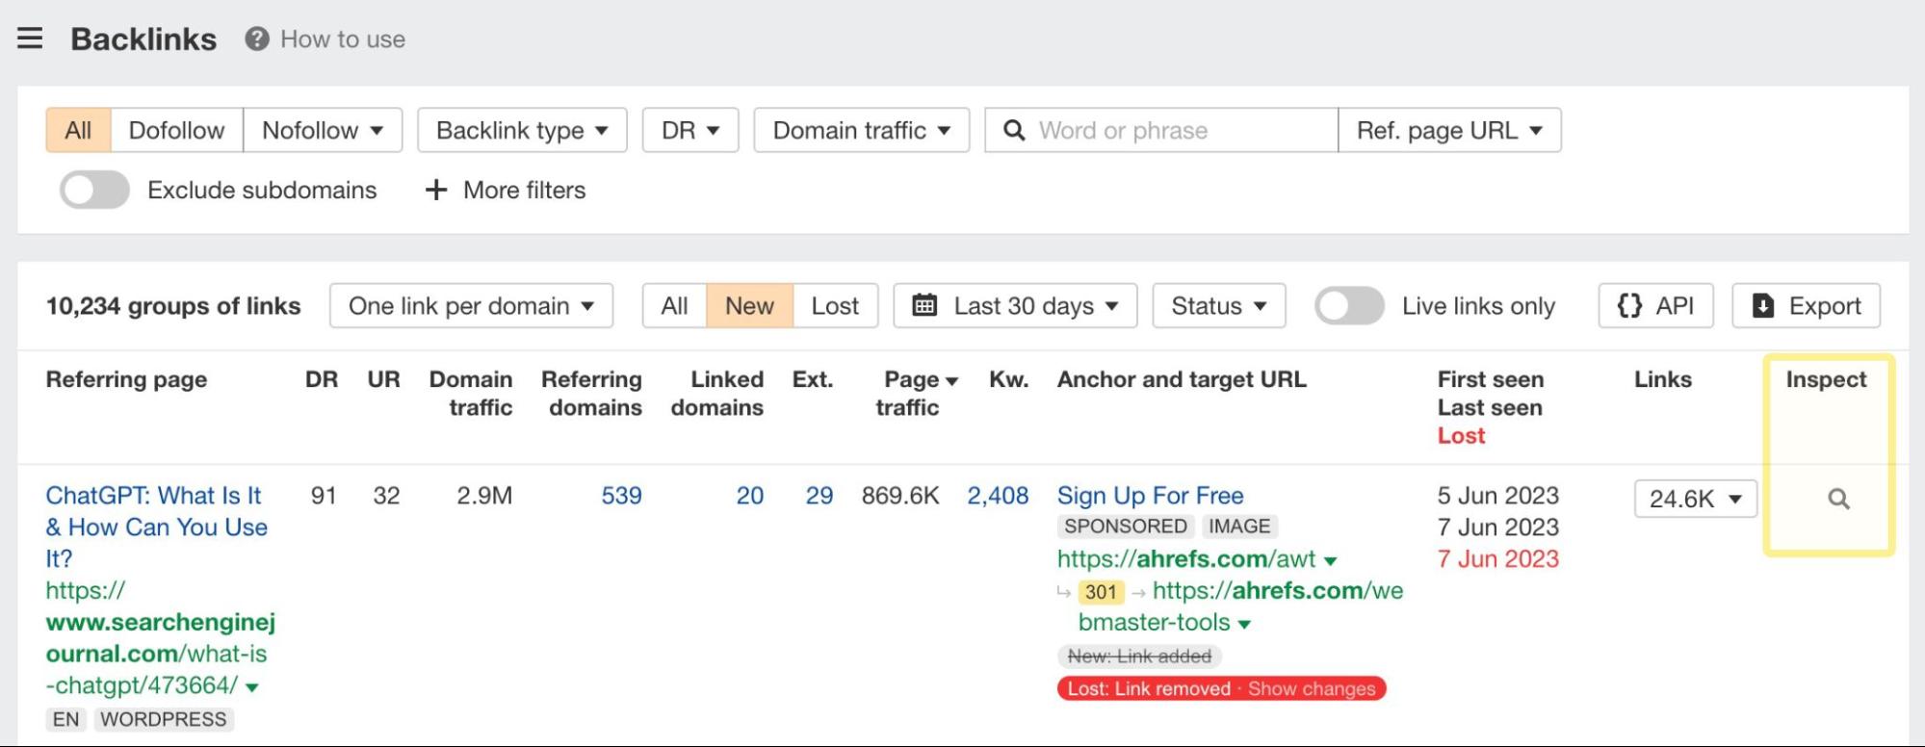Click the Word or phrase input field
The width and height of the screenshot is (1925, 747).
coord(1160,130)
